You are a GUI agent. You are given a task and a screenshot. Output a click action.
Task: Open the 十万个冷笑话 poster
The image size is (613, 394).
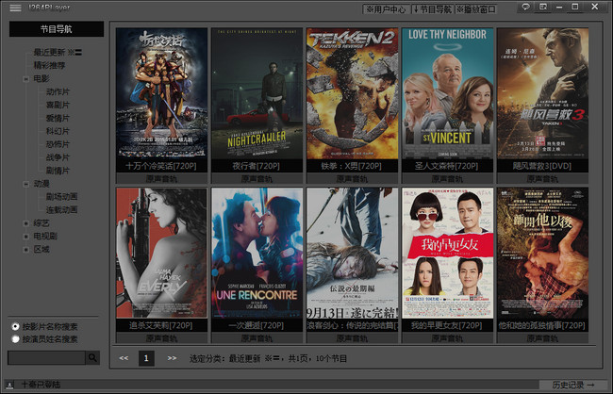(161, 93)
